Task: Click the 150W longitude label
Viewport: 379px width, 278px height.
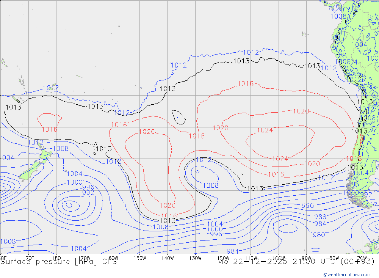Action: coord(140,258)
